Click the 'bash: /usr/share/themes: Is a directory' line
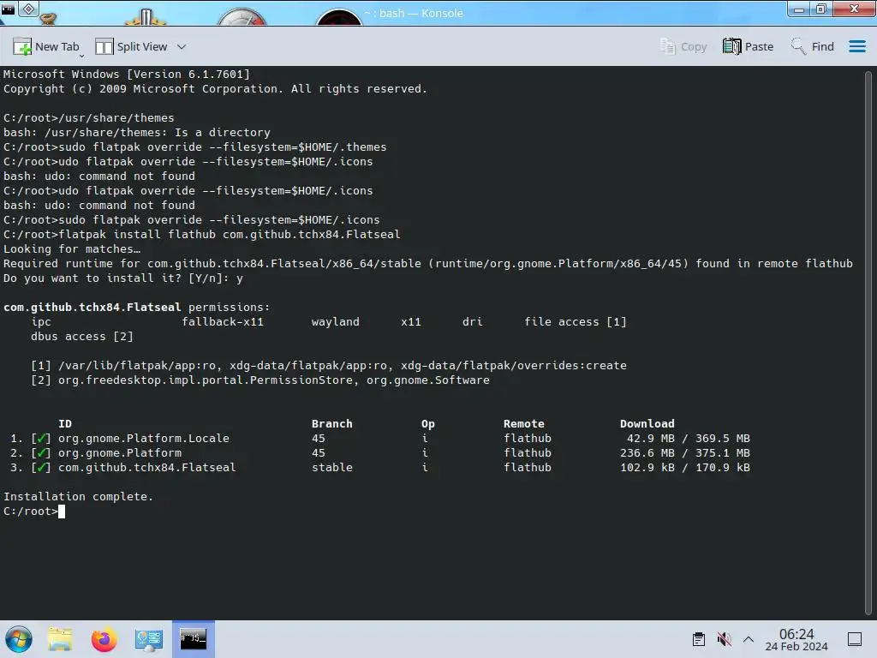The height and width of the screenshot is (658, 877). pyautogui.click(x=137, y=133)
